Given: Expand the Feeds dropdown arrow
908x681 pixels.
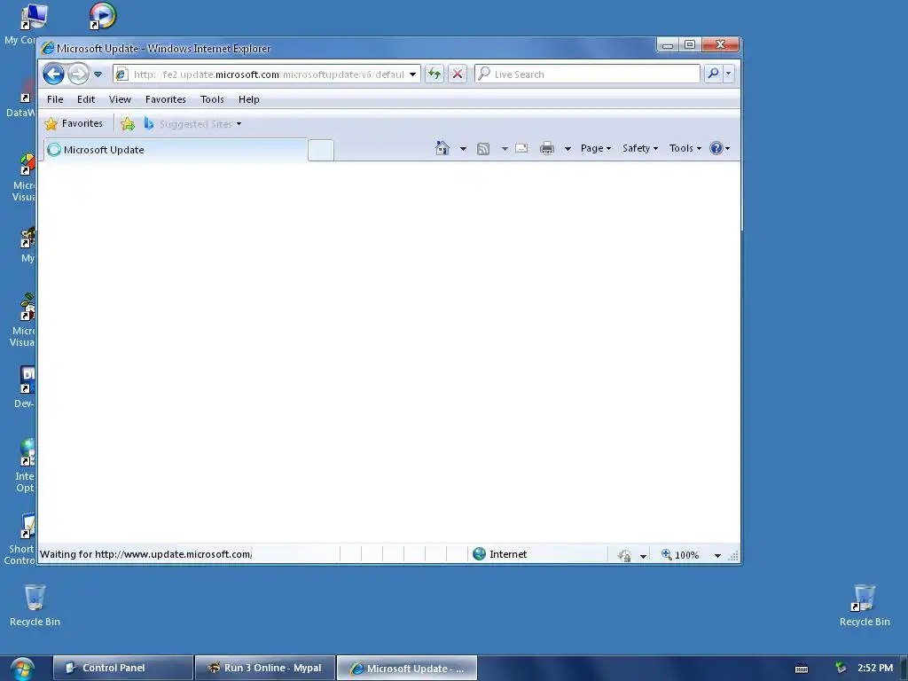Looking at the screenshot, I should tap(505, 149).
